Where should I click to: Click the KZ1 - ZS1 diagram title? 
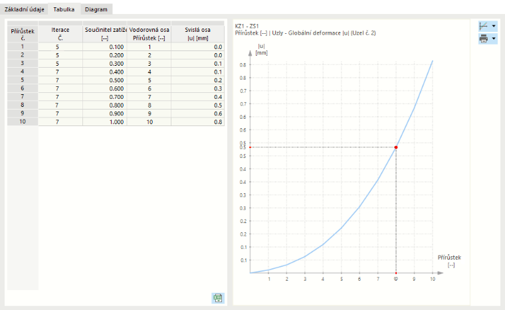tap(247, 26)
